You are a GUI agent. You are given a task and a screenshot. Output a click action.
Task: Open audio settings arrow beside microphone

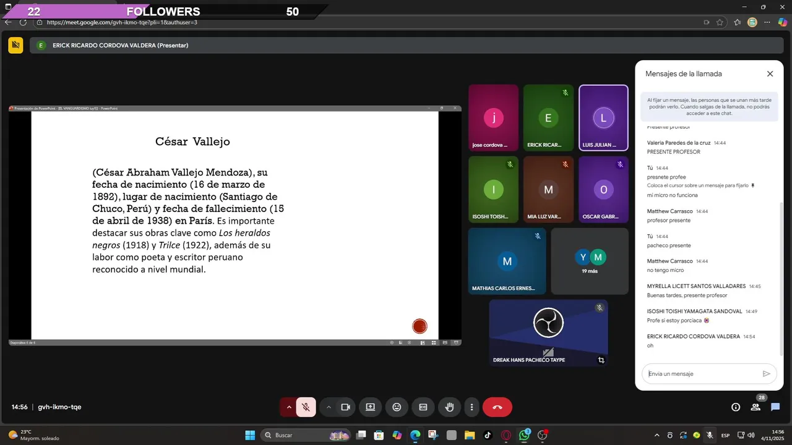288,407
